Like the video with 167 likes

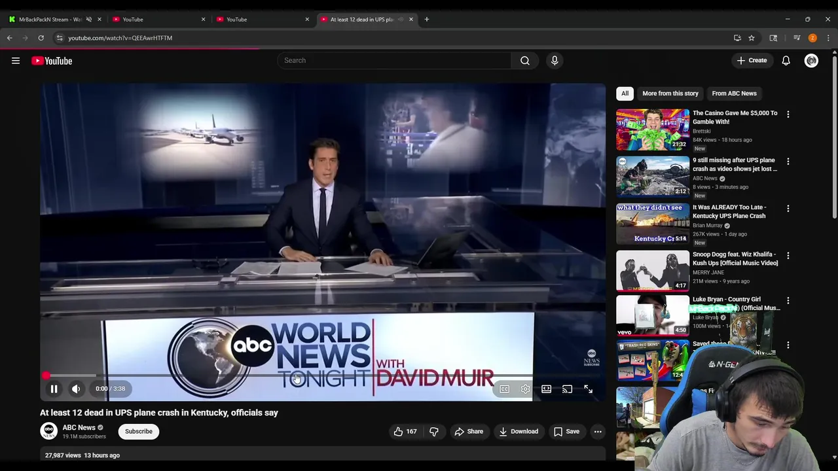pos(405,431)
